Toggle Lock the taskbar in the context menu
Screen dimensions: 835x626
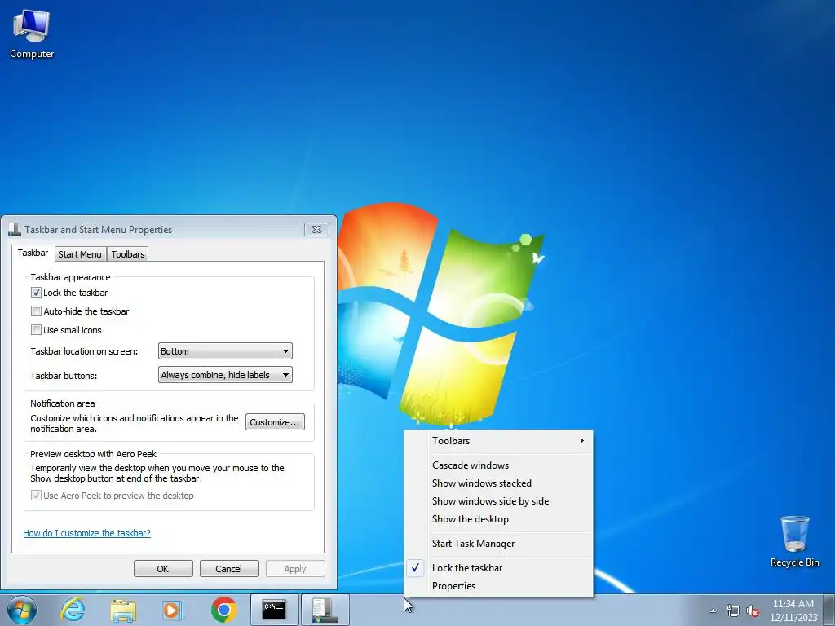click(499, 568)
